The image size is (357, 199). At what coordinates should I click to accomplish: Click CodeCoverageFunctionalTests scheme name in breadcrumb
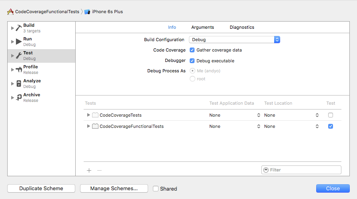pos(47,12)
